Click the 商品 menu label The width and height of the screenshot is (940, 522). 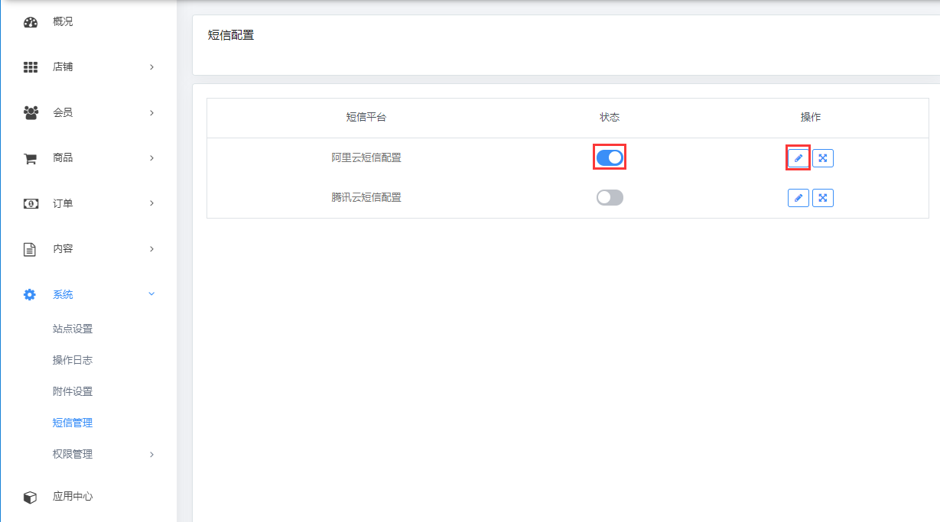63,158
